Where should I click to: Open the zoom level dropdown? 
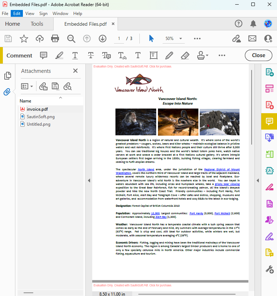pos(180,39)
